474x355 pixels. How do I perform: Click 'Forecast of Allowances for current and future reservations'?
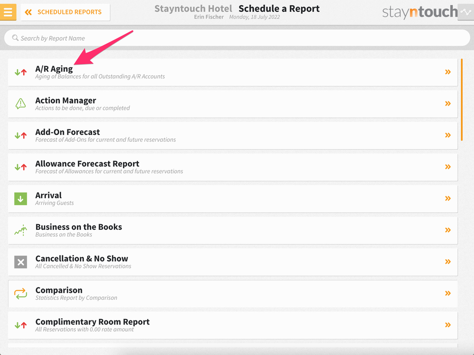pyautogui.click(x=109, y=172)
